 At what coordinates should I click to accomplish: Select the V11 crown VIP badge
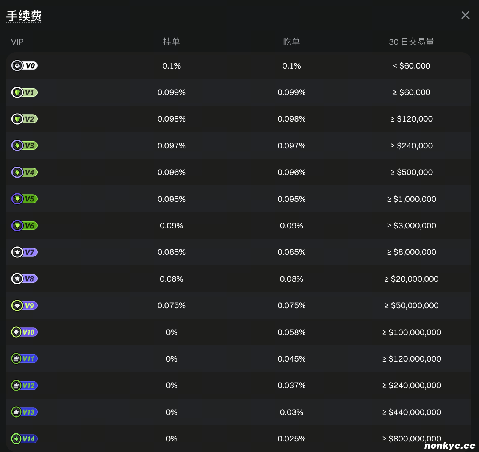click(24, 359)
